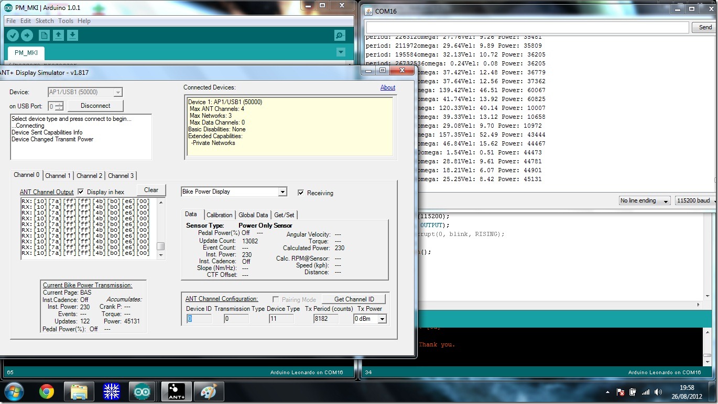Click the ANT Channel Output scrollbar thumb
718x404 pixels.
point(161,246)
